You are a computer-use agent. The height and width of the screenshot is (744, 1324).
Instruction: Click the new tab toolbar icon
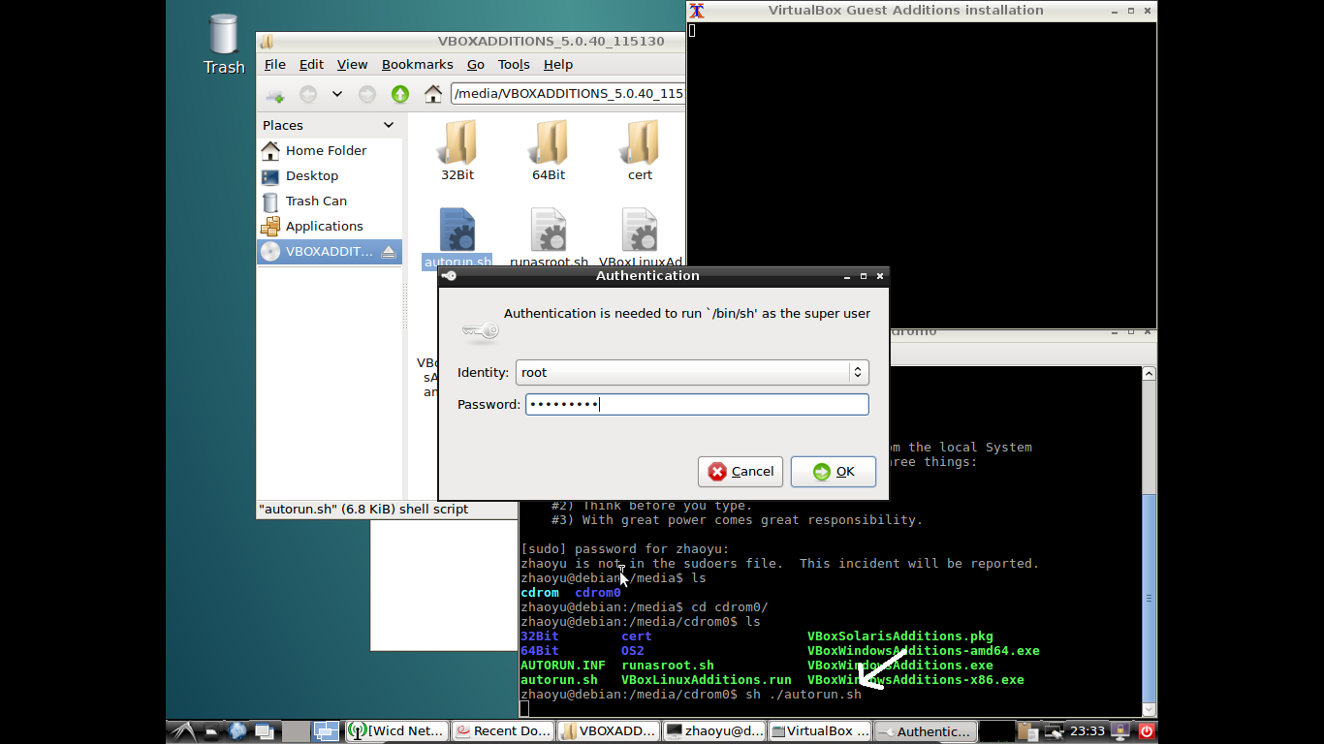[x=275, y=95]
